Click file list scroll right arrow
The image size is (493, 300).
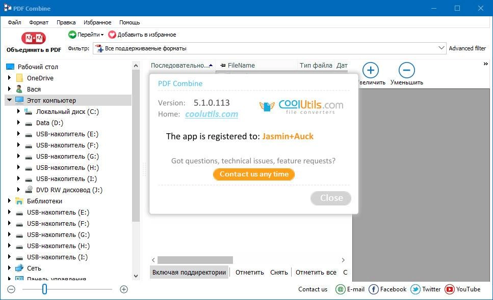(x=343, y=260)
